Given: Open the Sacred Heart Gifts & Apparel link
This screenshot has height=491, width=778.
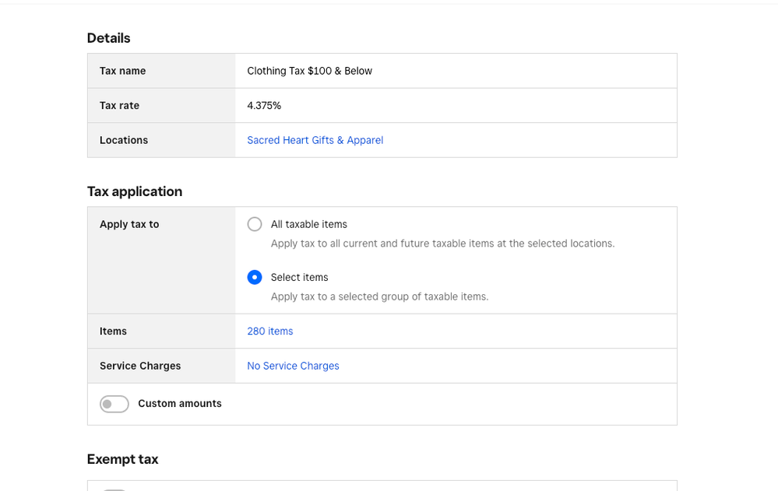Looking at the screenshot, I should 315,140.
